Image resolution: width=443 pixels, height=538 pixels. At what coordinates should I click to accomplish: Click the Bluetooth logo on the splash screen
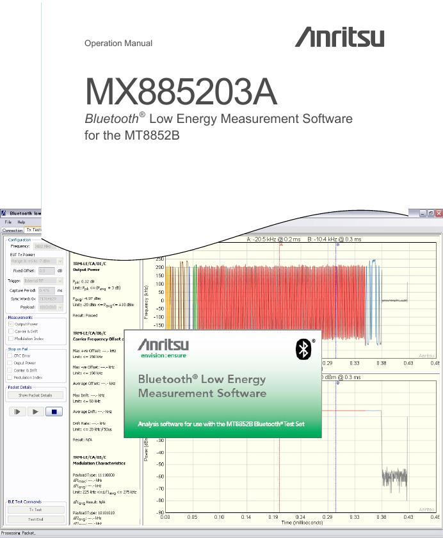303,349
